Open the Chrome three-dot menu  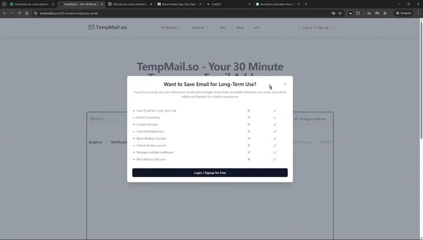[x=418, y=13]
